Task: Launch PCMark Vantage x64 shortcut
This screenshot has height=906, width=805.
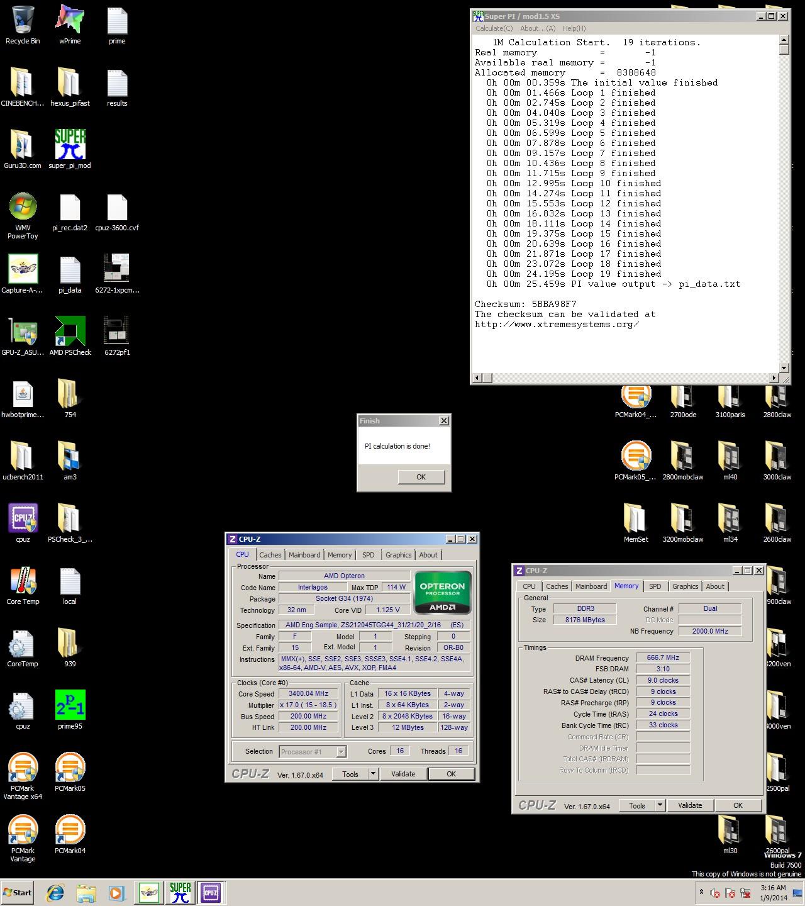Action: click(x=23, y=776)
